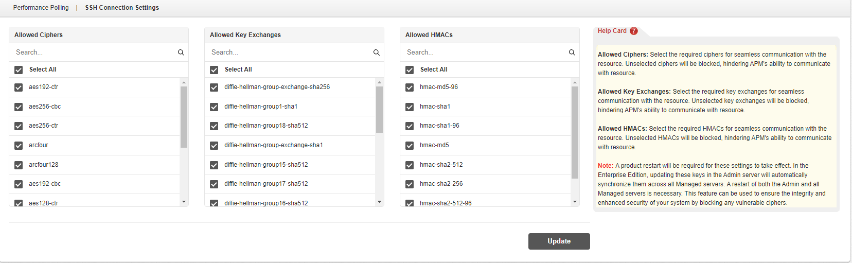Viewport: 852px width, 263px height.
Task: Toggle Select All for Allowed HMACs
Action: (410, 70)
